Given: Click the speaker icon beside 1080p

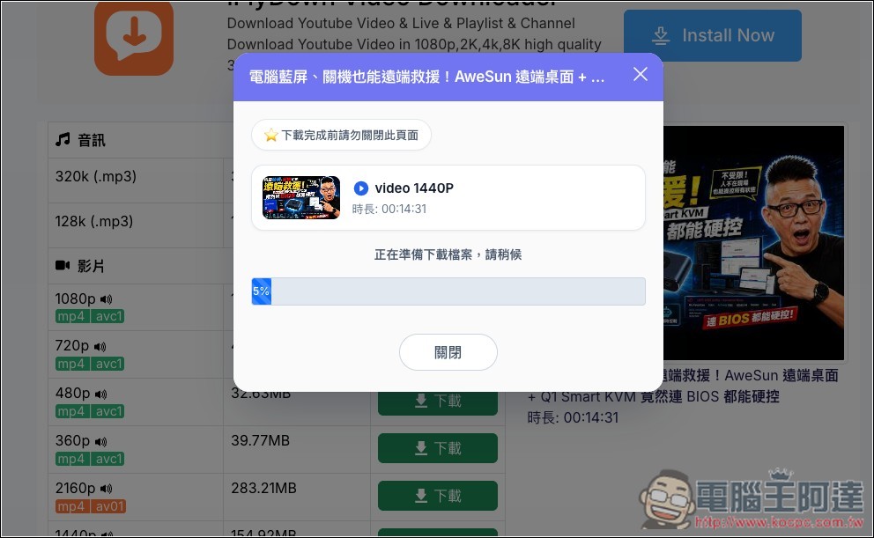Looking at the screenshot, I should 106,299.
